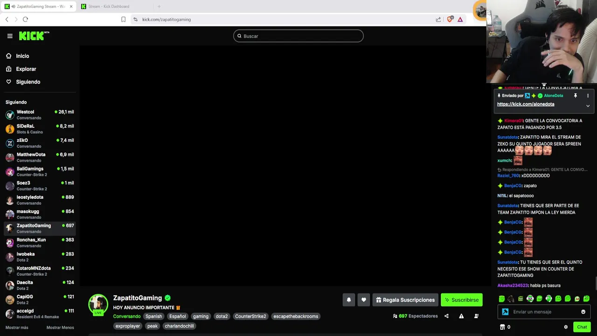Image resolution: width=597 pixels, height=336 pixels.
Task: Click the report warning triangle icon
Action: tap(461, 316)
